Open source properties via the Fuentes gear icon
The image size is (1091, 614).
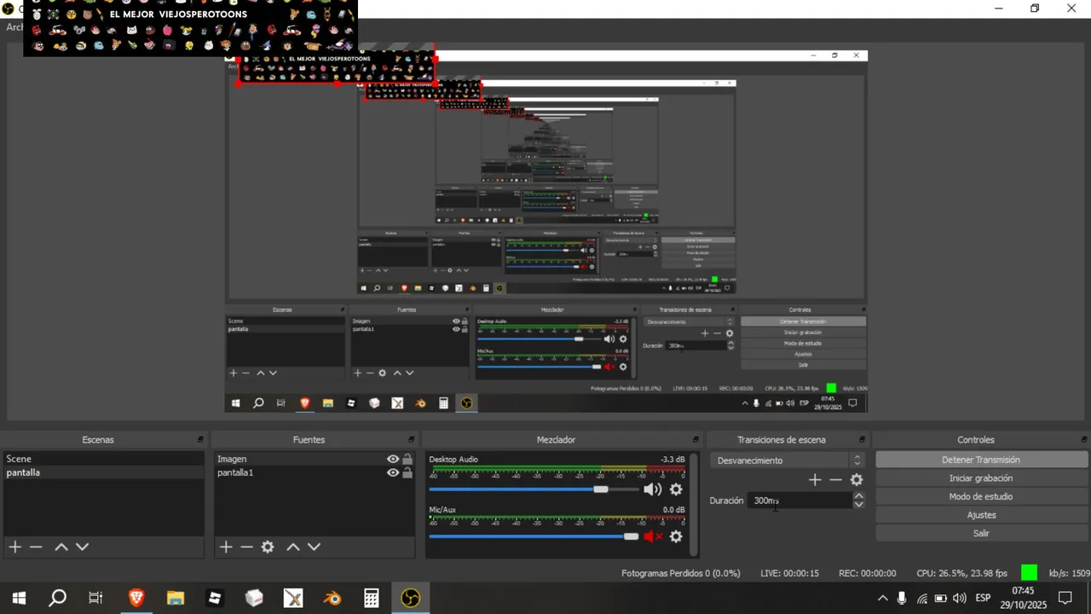tap(268, 547)
